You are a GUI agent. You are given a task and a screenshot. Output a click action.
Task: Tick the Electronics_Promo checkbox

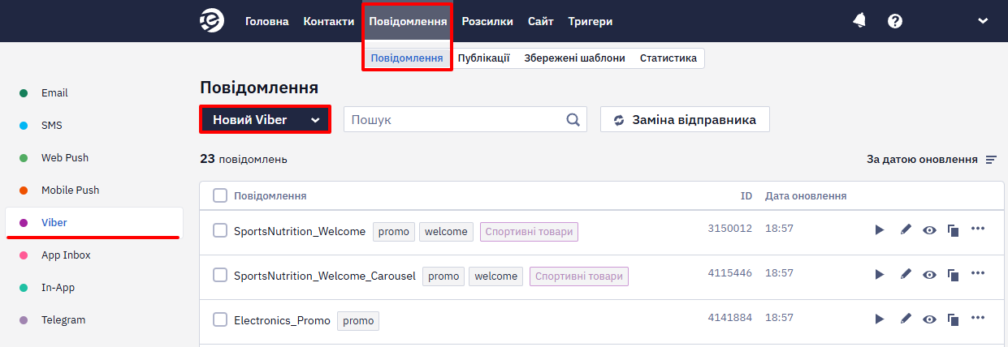(x=220, y=320)
